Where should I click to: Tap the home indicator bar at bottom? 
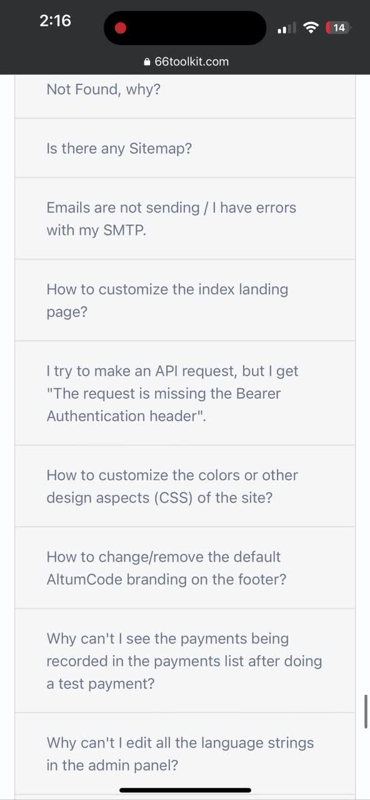pyautogui.click(x=185, y=791)
